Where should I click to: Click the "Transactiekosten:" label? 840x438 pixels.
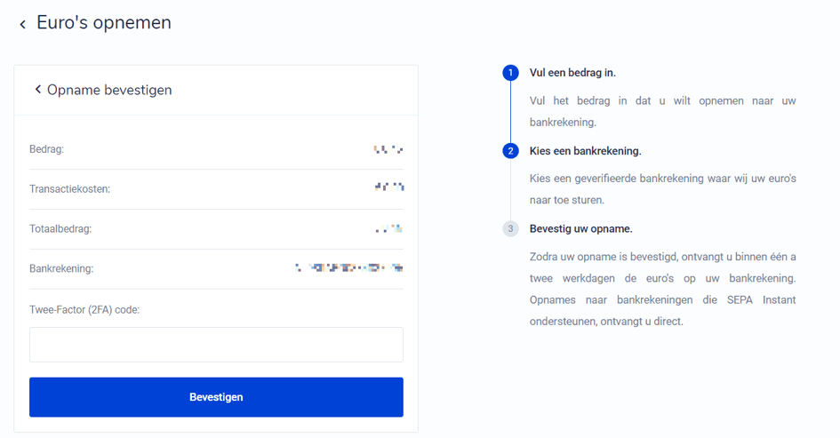(x=69, y=189)
